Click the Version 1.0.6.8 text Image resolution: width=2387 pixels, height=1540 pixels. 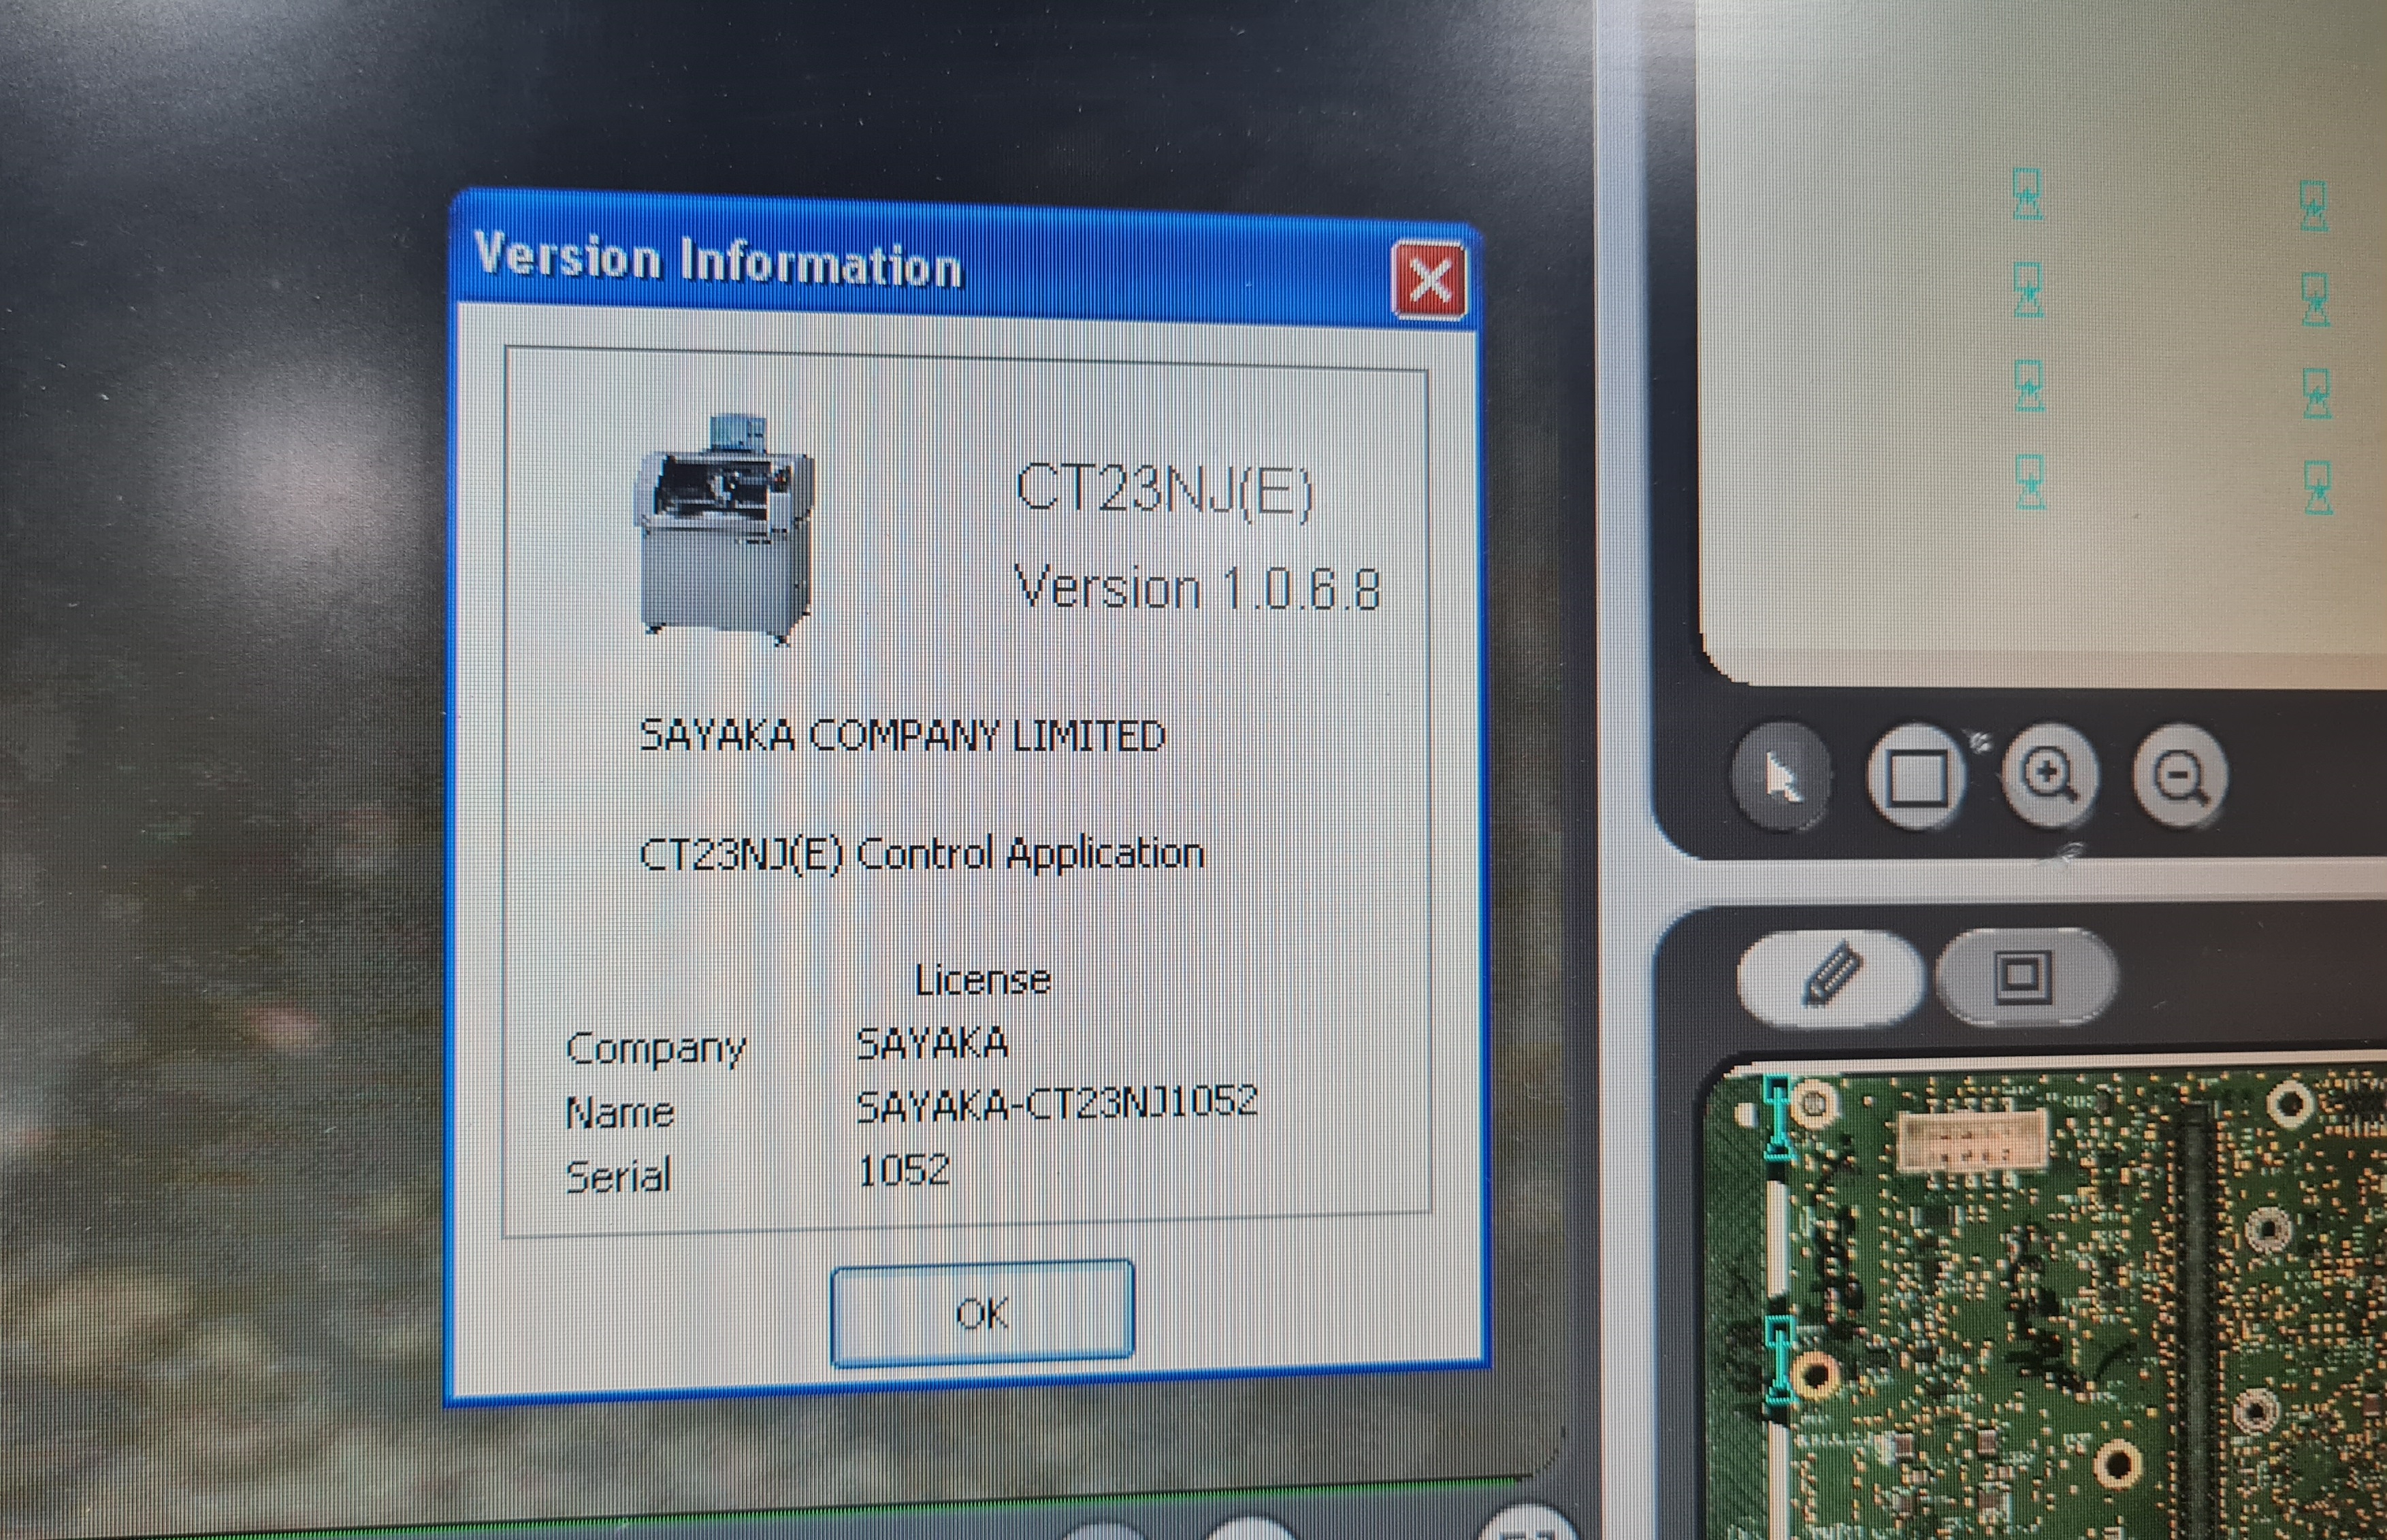(1197, 587)
